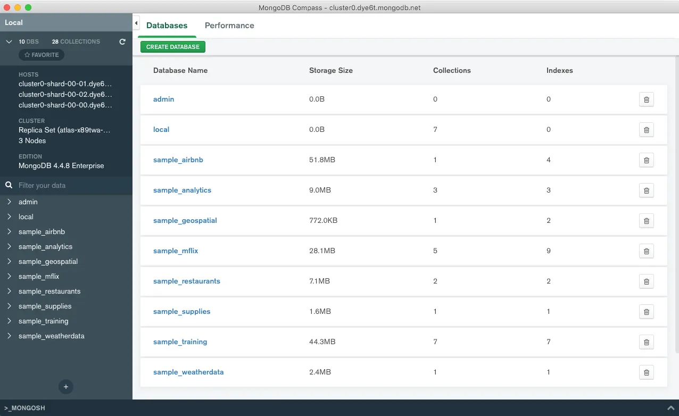This screenshot has width=679, height=416.
Task: Select the Local connection header
Action: pyautogui.click(x=66, y=23)
